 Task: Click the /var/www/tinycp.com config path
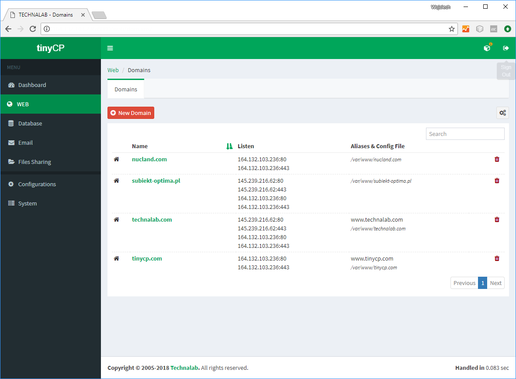point(374,268)
